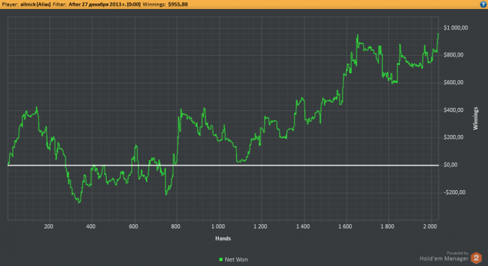
Task: Click the 1 200 hands x-axis label
Action: 260,226
